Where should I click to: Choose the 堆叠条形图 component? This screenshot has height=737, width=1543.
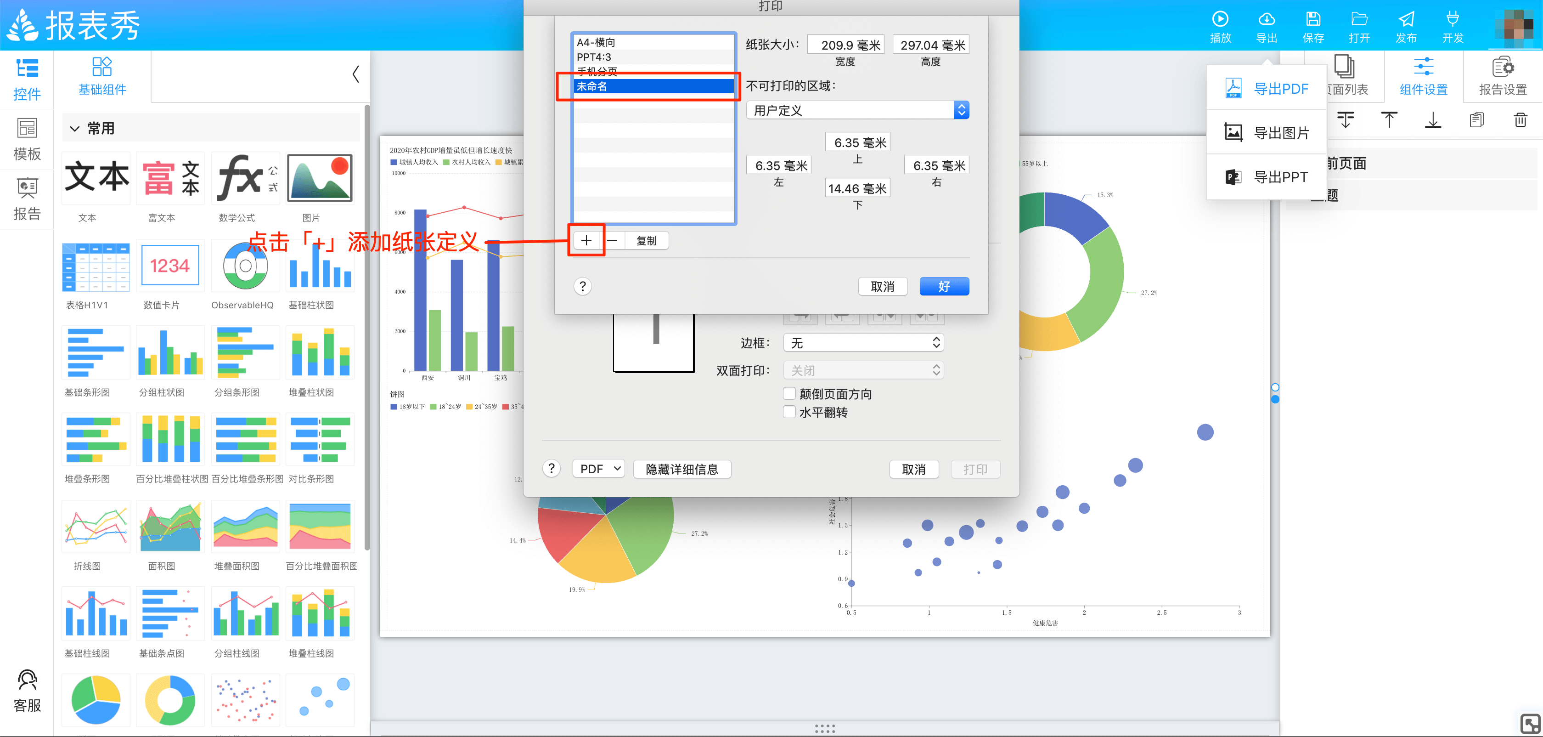click(x=96, y=440)
